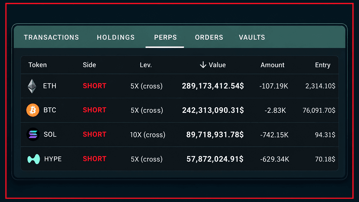Click SHORT in the BTC row
Image resolution: width=359 pixels, height=202 pixels.
[95, 110]
